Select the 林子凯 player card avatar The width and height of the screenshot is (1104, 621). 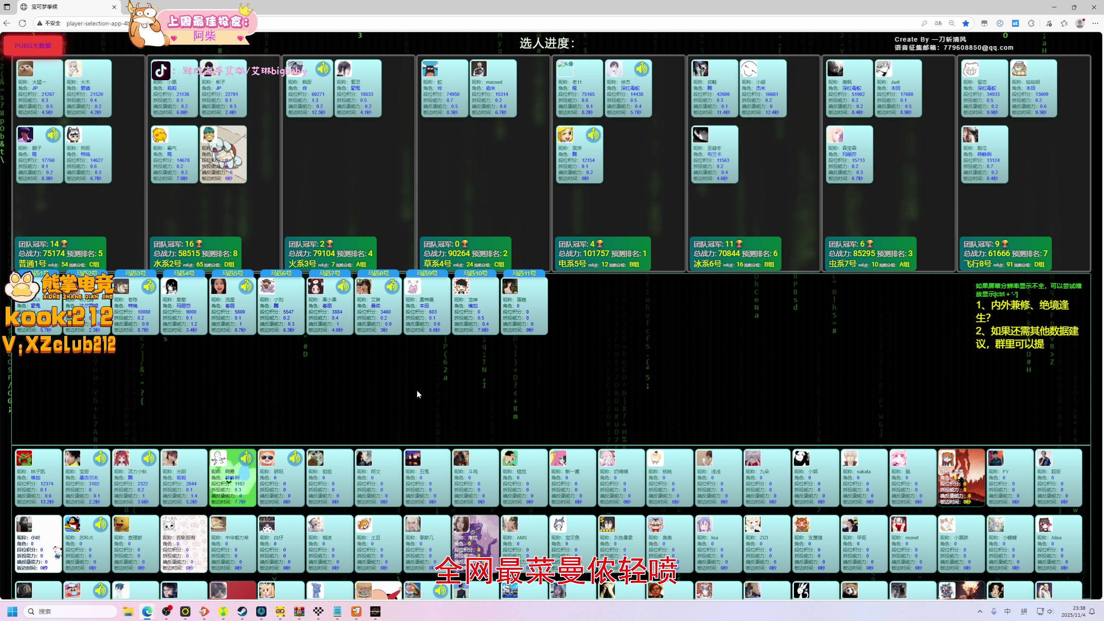tap(24, 458)
